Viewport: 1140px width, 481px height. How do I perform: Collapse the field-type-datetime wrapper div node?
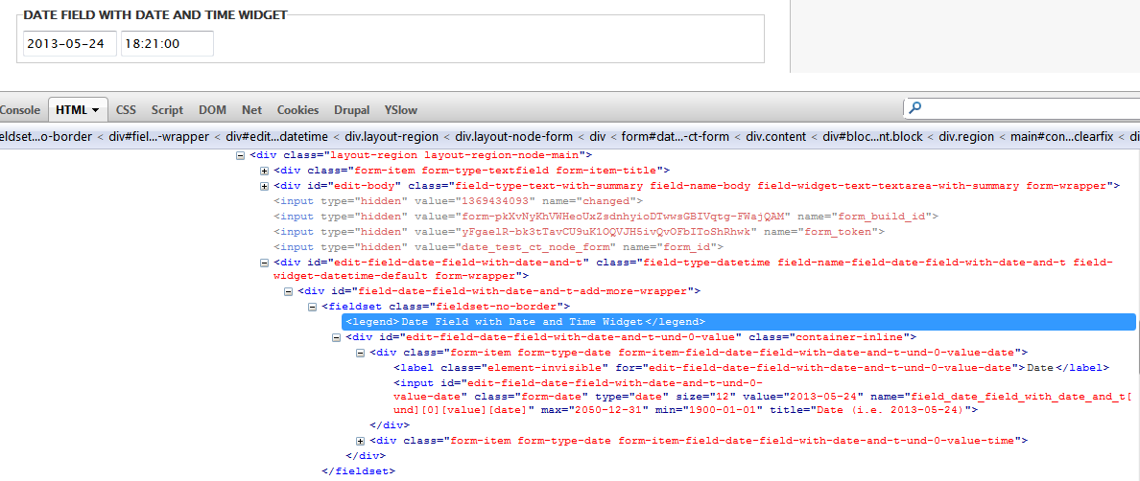click(265, 263)
